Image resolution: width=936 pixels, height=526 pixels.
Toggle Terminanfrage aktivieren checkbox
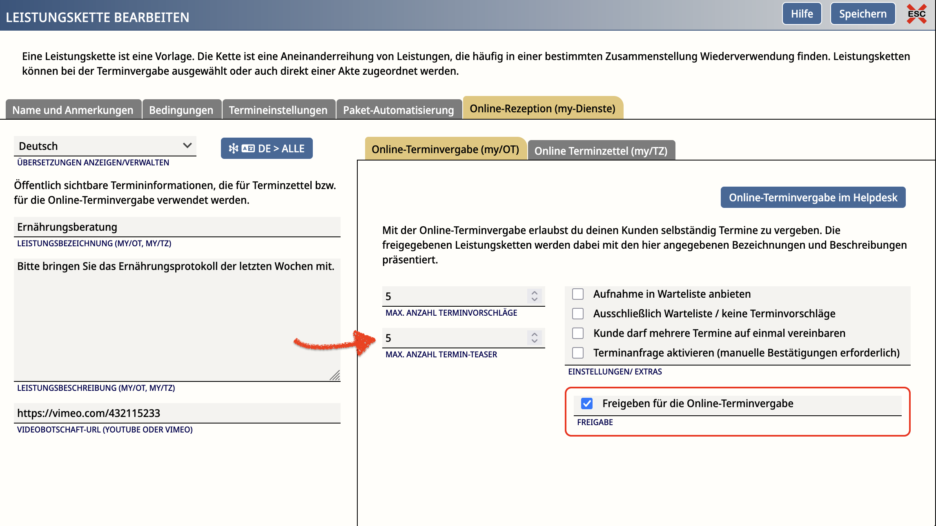tap(578, 353)
